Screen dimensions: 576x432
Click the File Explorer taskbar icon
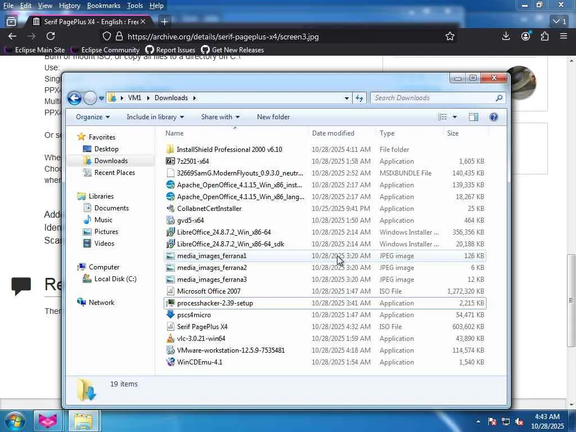click(83, 421)
